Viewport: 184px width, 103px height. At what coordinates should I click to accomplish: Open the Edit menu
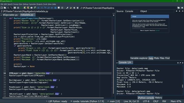[5, 4]
